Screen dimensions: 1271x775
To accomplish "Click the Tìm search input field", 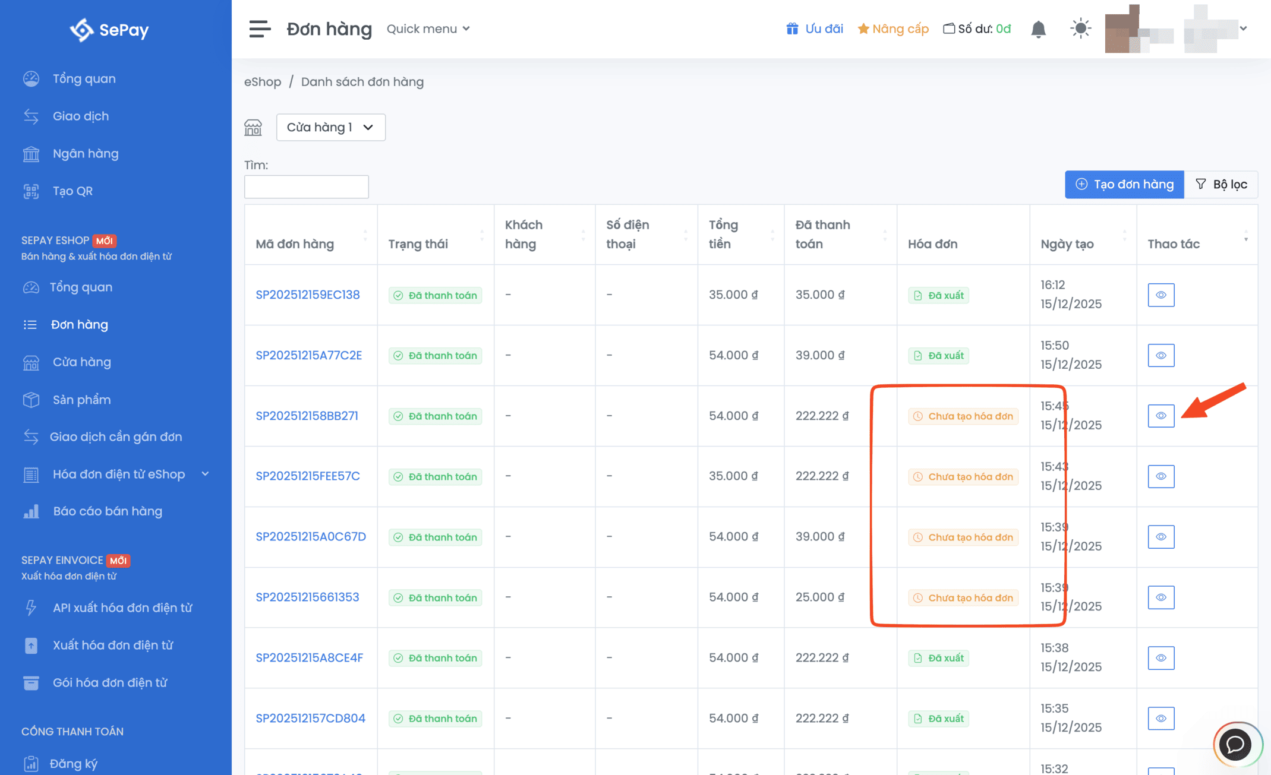I will (x=306, y=186).
